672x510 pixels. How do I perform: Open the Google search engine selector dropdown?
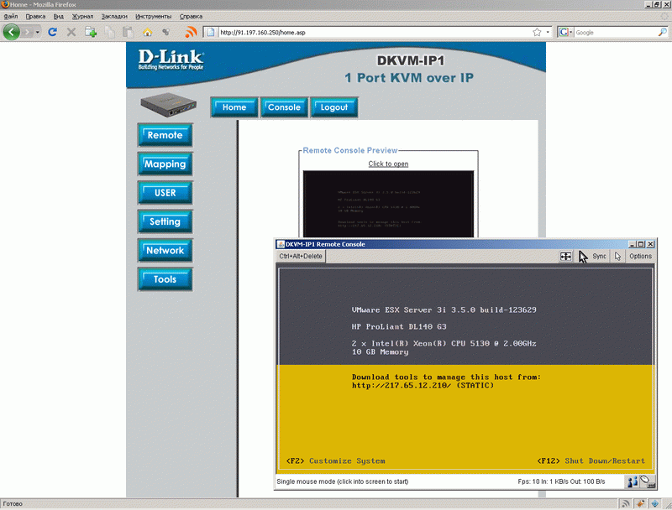click(x=565, y=32)
